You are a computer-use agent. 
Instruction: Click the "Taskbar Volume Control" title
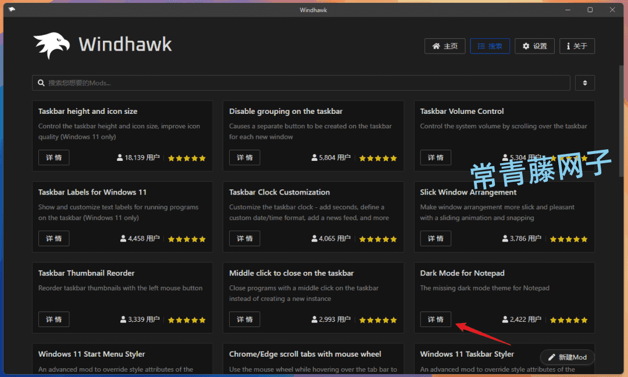[462, 112]
